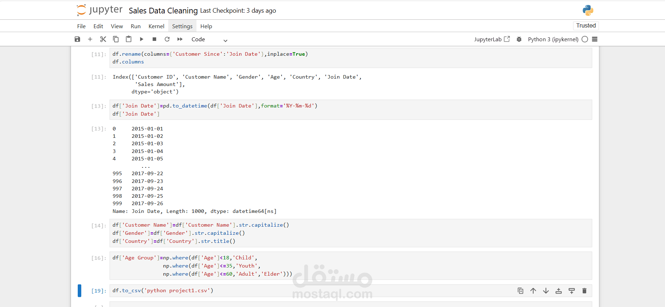
Task: Run the selected cell with the play icon
Action: pos(141,39)
